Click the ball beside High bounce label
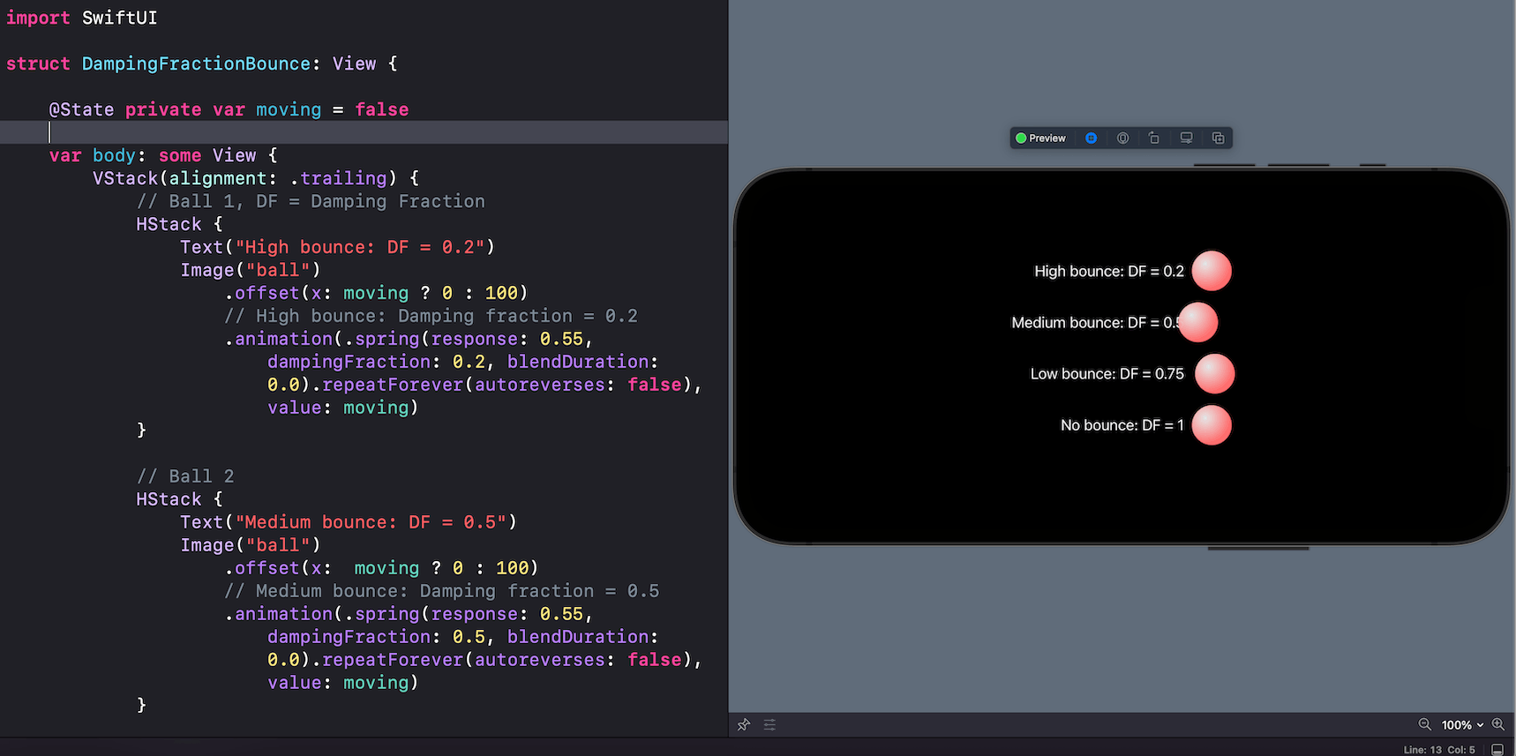This screenshot has height=756, width=1516. (x=1212, y=271)
